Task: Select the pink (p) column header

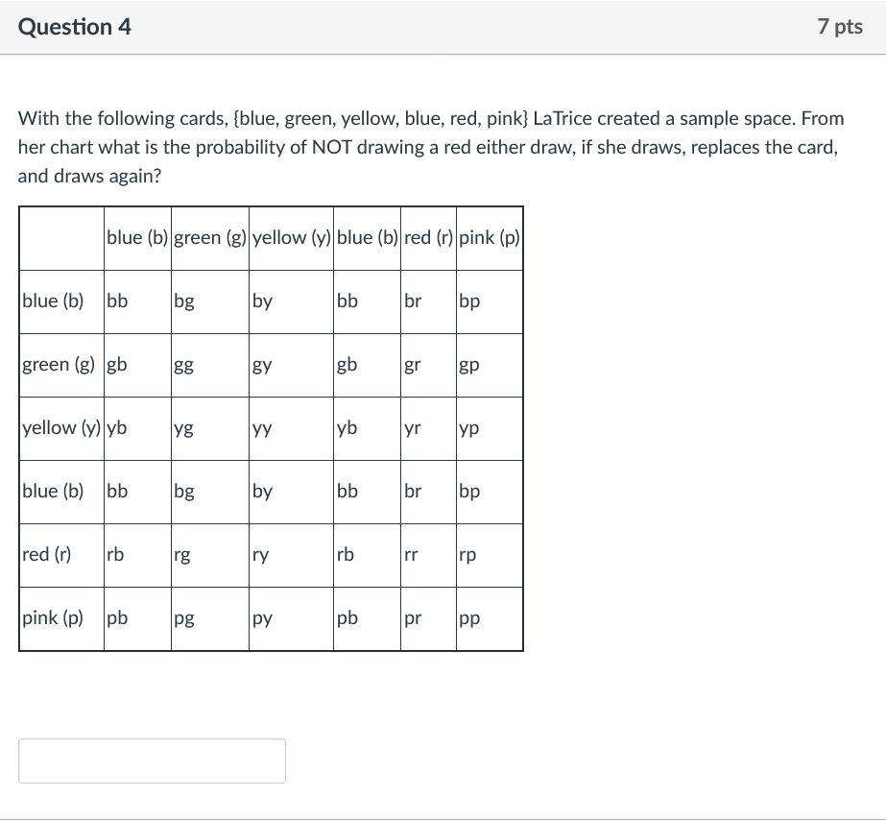Action: 490,238
